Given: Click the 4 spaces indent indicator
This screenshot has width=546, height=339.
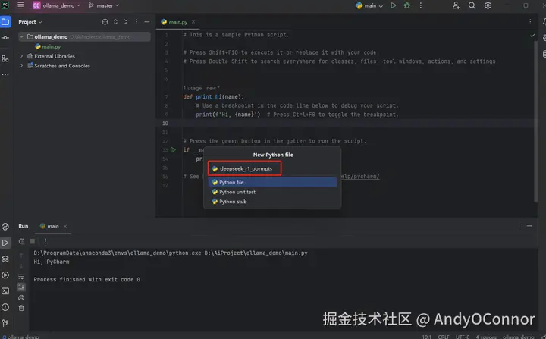Looking at the screenshot, I should point(486,337).
